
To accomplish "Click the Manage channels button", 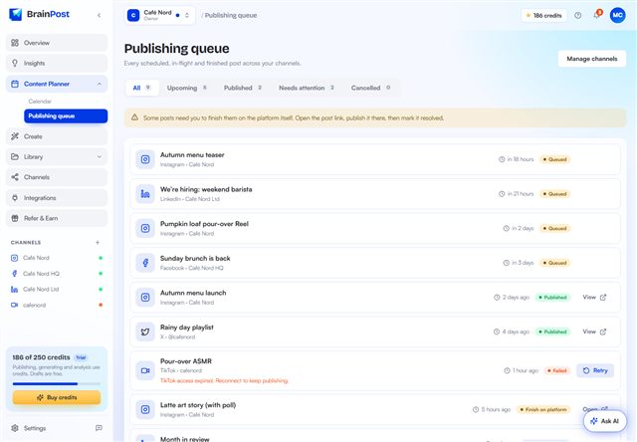I will pyautogui.click(x=592, y=59).
